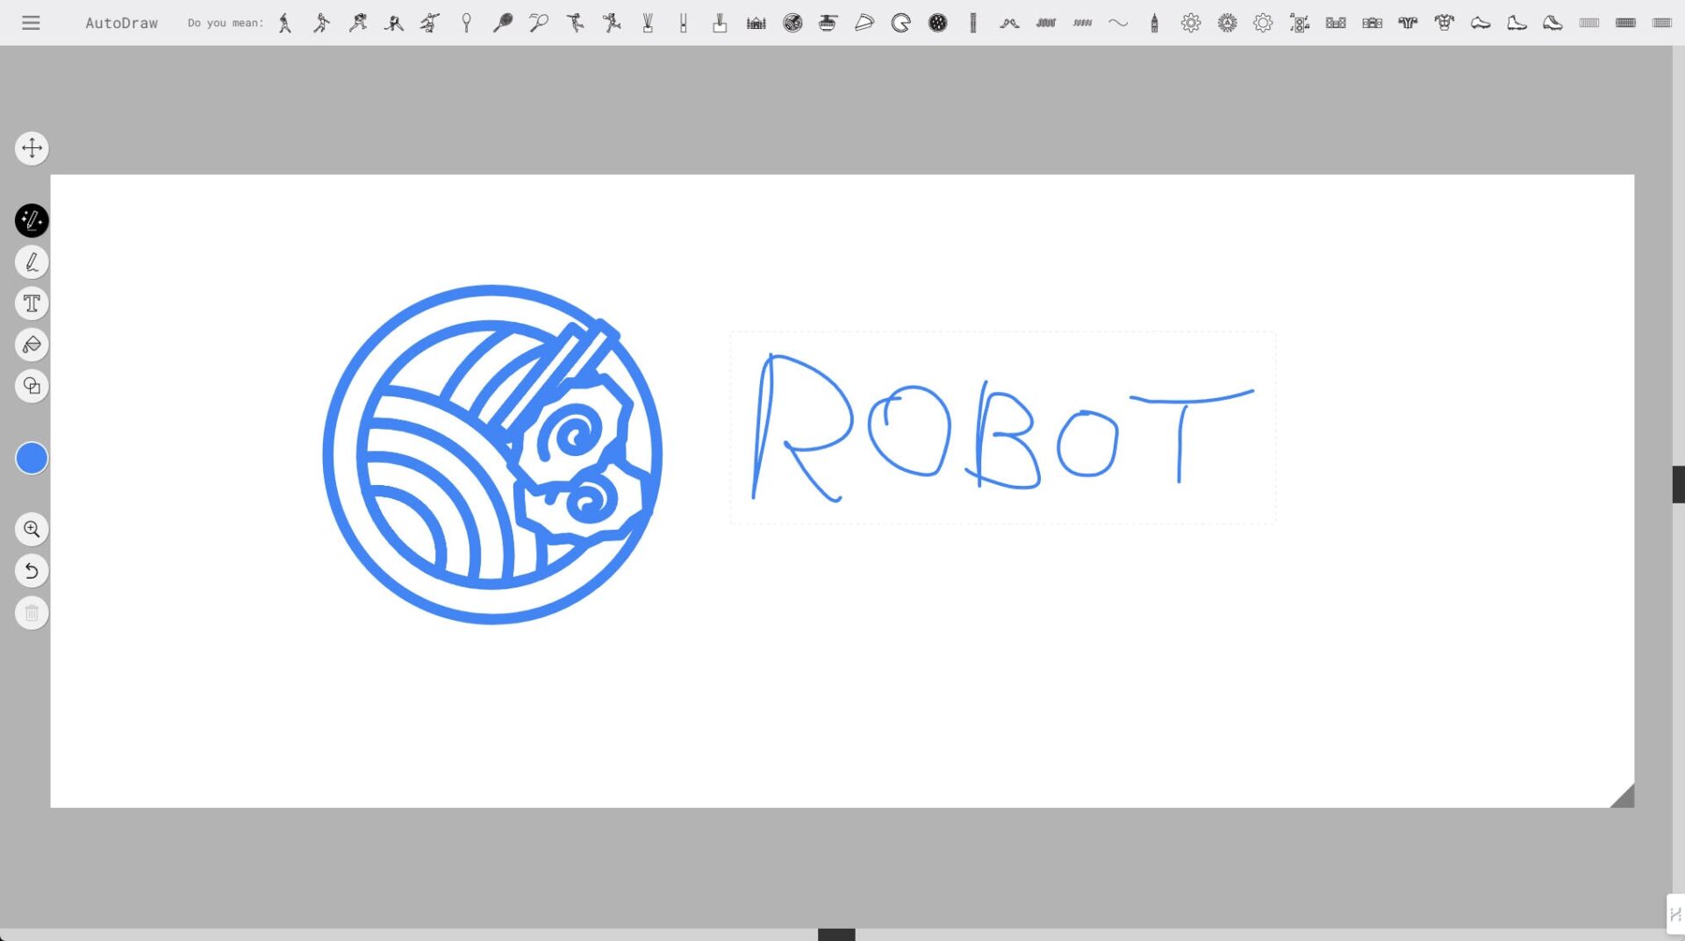
Task: Pick the boombox suggestion
Action: [1373, 23]
